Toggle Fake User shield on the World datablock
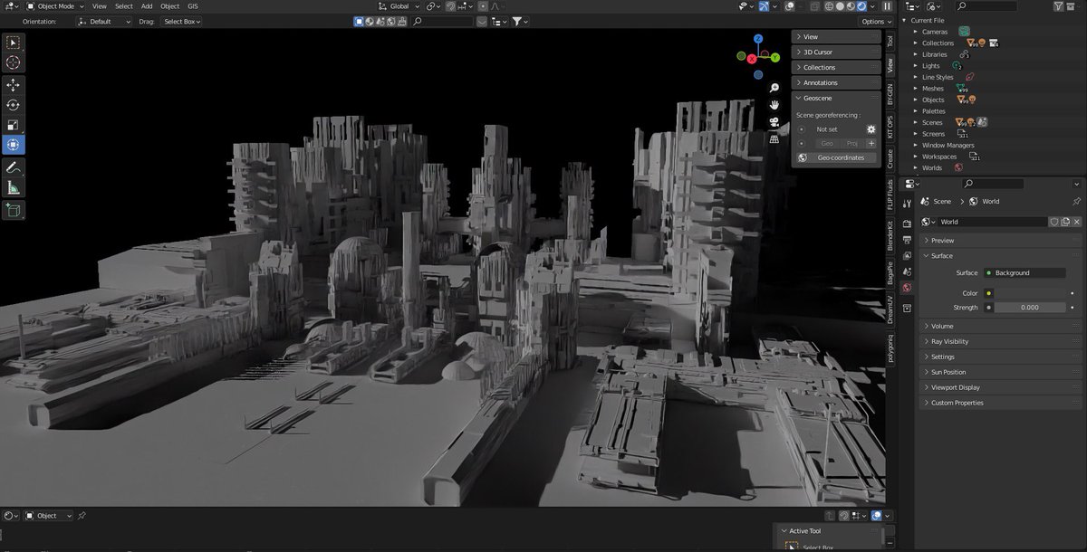Viewport: 1087px width, 552px height. pos(1053,222)
